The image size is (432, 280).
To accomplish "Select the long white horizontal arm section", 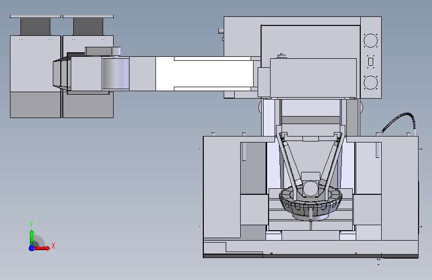I will (204, 74).
